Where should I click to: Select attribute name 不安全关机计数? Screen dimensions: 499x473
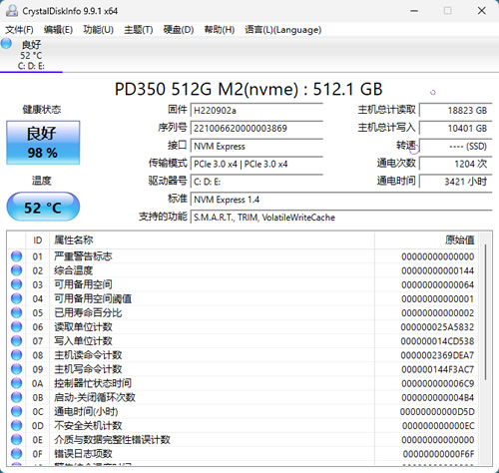pos(88,426)
